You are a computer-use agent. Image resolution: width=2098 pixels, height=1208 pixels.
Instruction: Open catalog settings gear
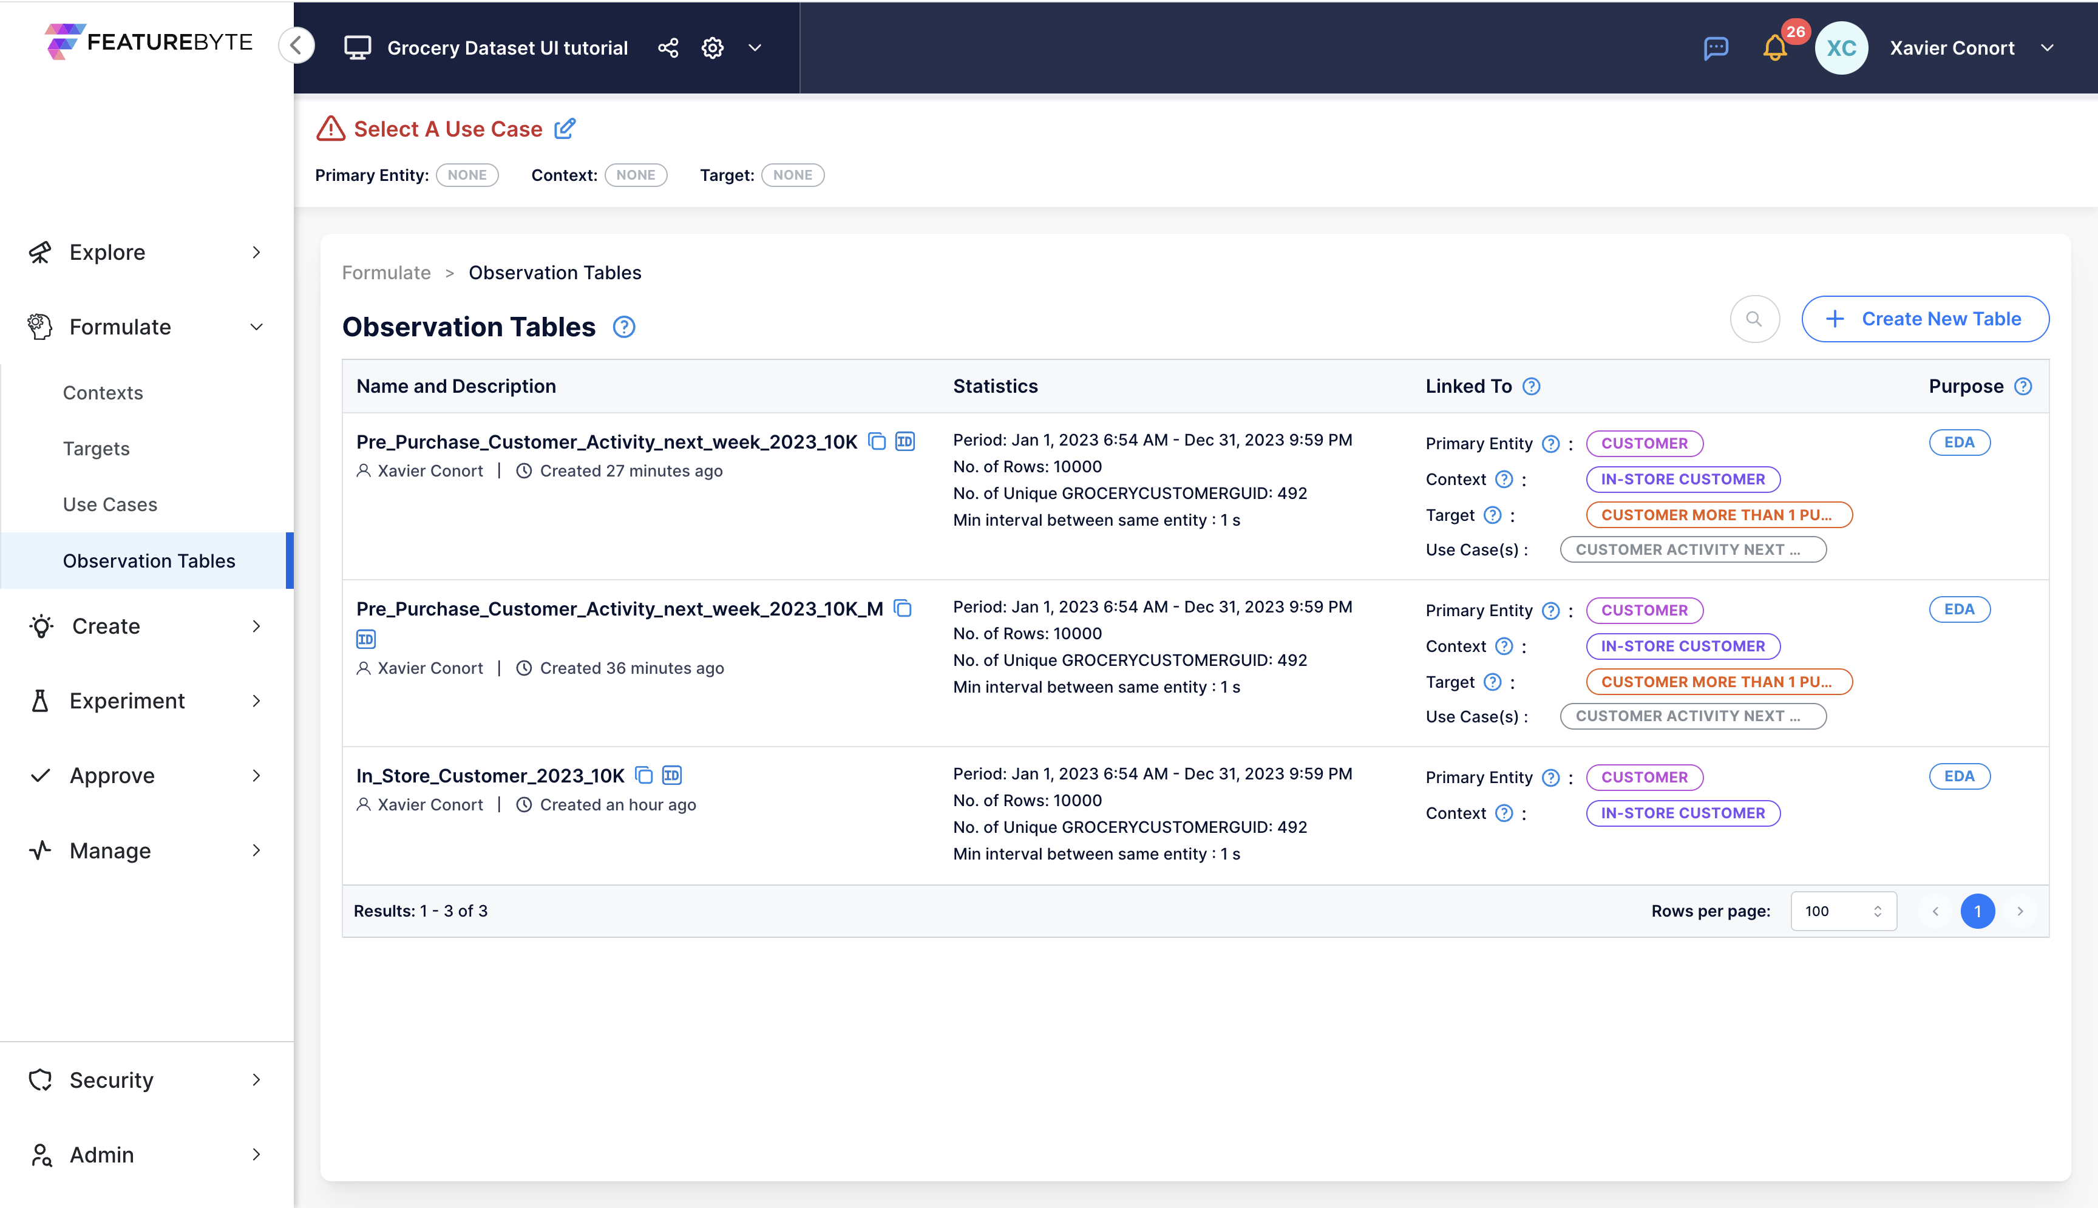713,48
